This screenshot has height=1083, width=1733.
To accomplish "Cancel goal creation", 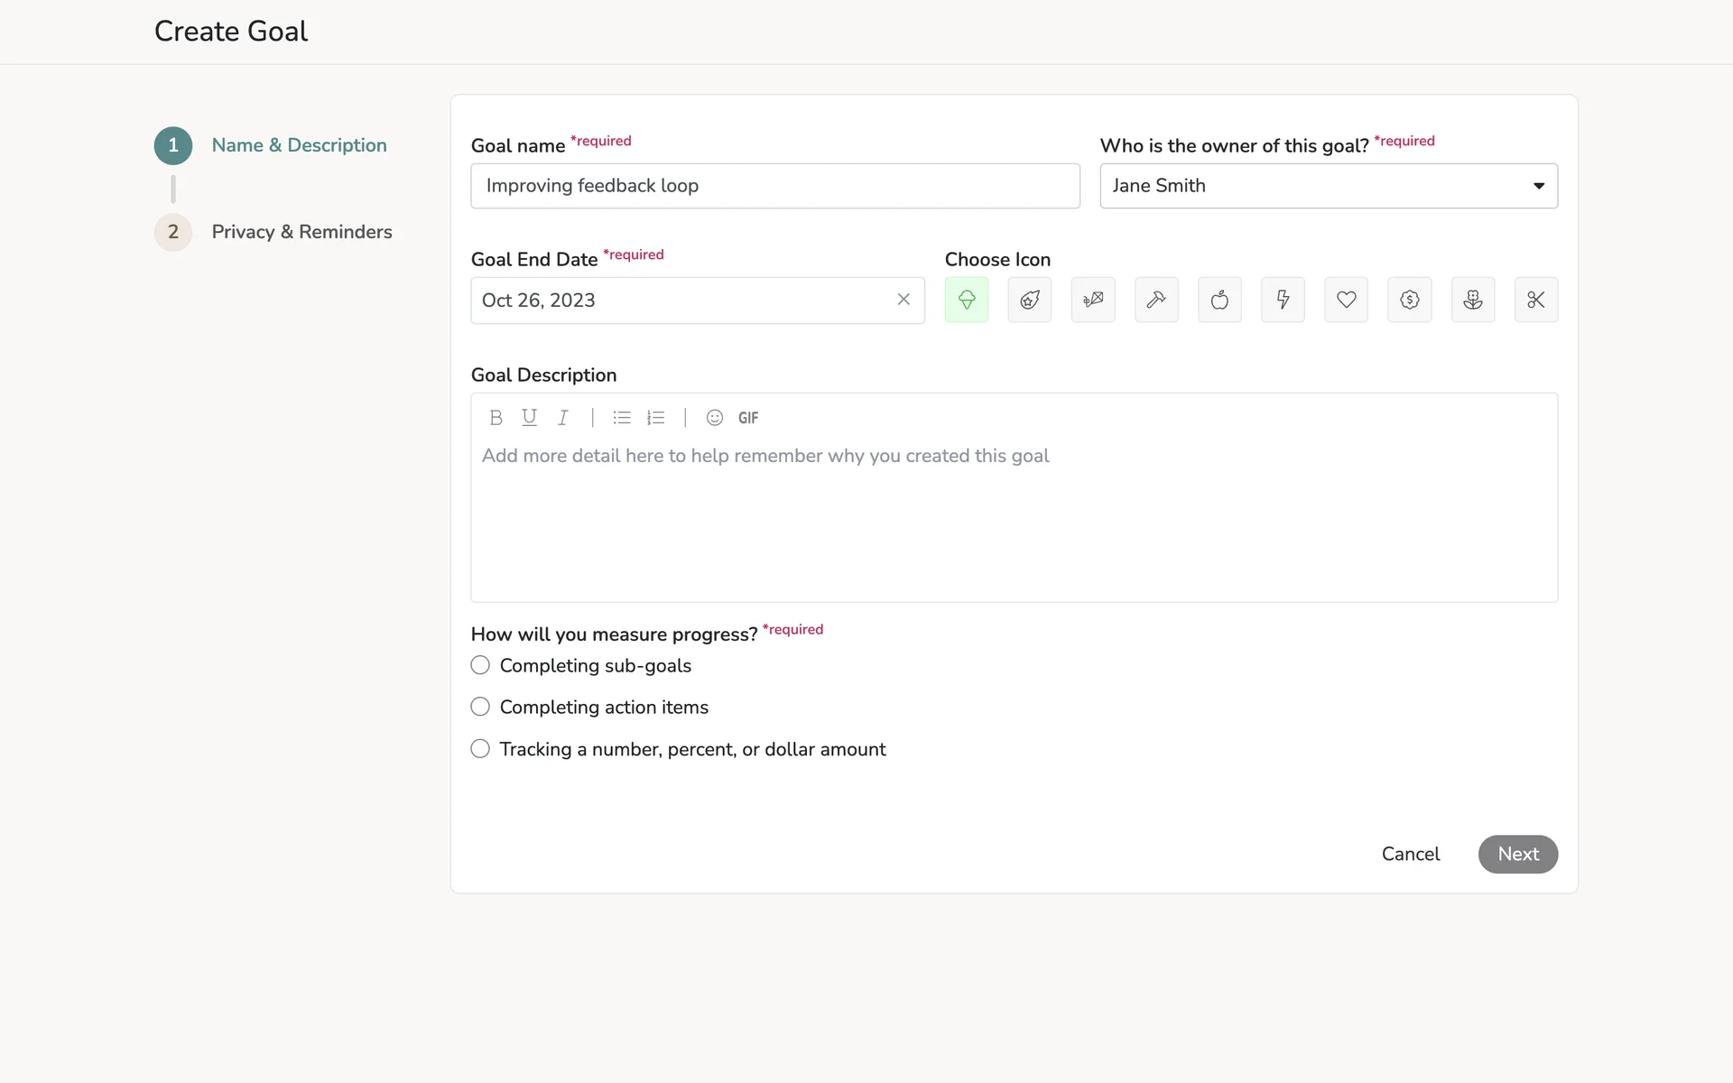I will (1410, 854).
